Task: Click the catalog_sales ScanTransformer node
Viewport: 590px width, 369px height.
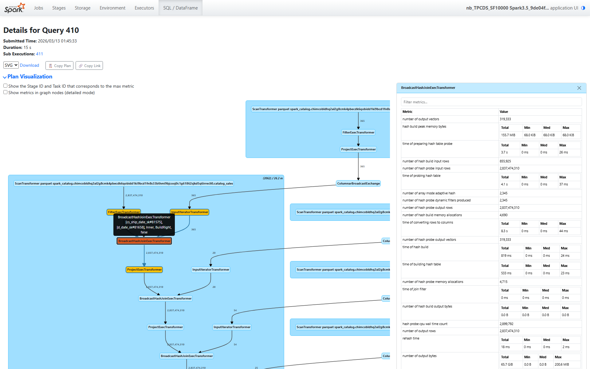Action: 124,184
